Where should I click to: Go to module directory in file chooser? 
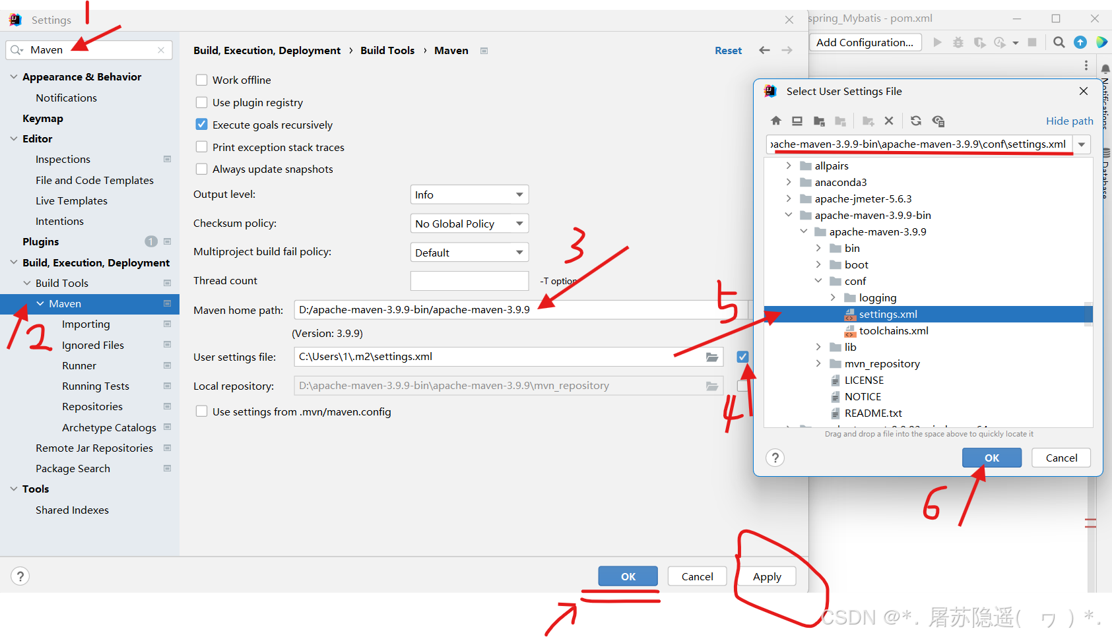[x=840, y=121]
